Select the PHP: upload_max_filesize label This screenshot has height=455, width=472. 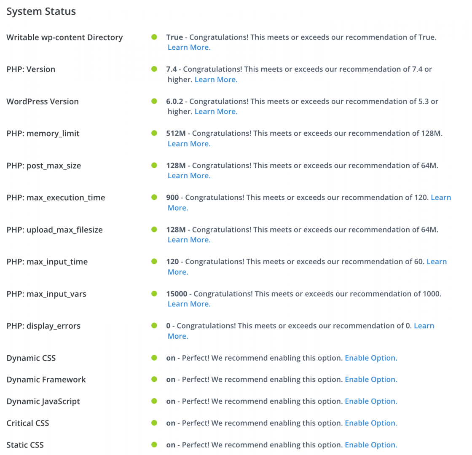click(x=54, y=230)
